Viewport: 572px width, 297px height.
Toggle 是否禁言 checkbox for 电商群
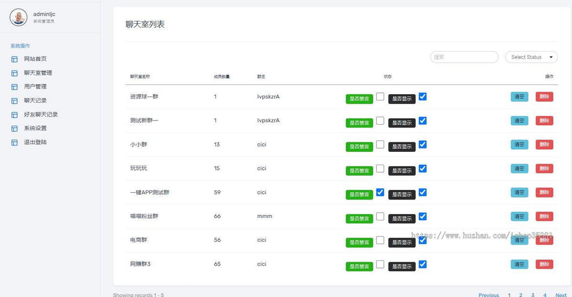coord(380,240)
